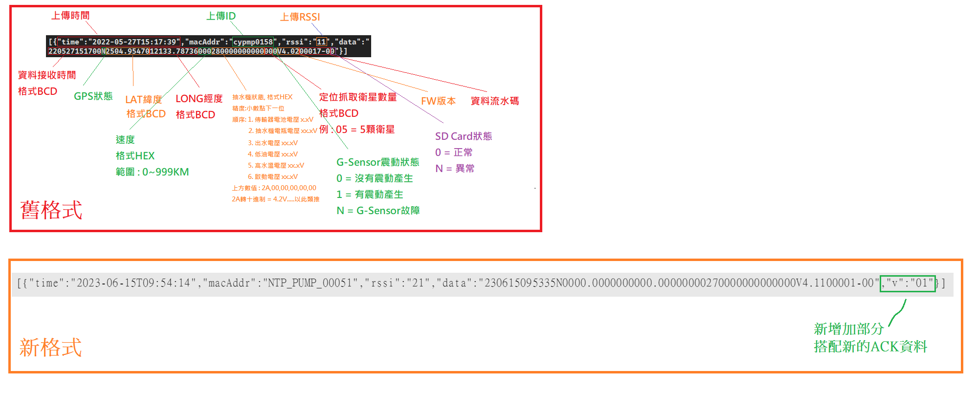Select the cypmp0158 macAddr value
The image size is (977, 393).
coord(253,42)
